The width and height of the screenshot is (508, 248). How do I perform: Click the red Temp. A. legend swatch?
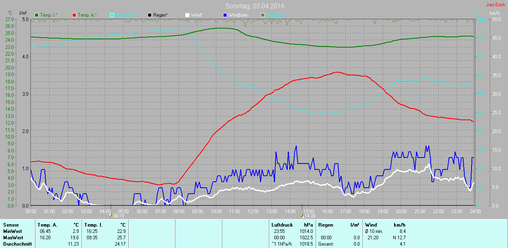click(74, 15)
